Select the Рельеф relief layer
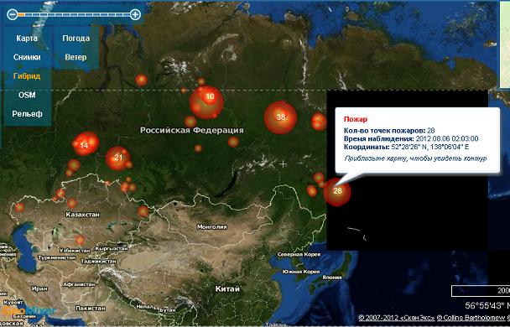The width and height of the screenshot is (510, 327). [x=27, y=114]
